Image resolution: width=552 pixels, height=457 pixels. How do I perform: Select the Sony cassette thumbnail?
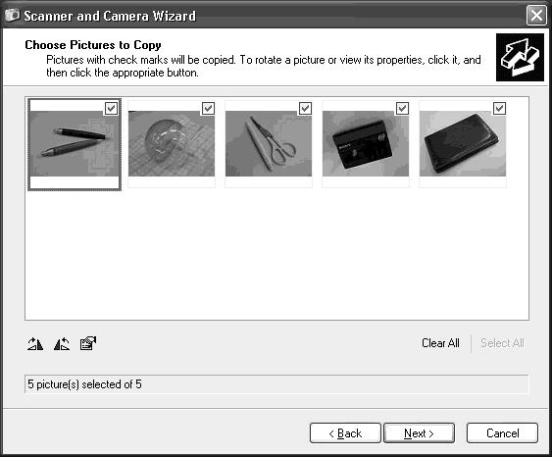pos(366,143)
